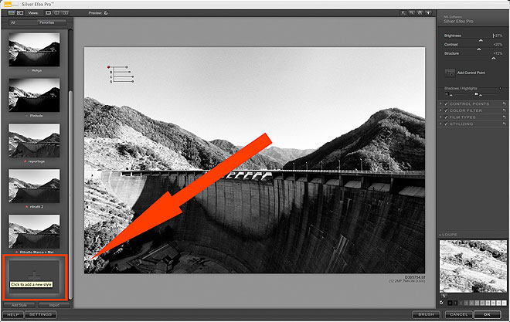
Task: Click the loupe preview image
Action: coord(473,266)
